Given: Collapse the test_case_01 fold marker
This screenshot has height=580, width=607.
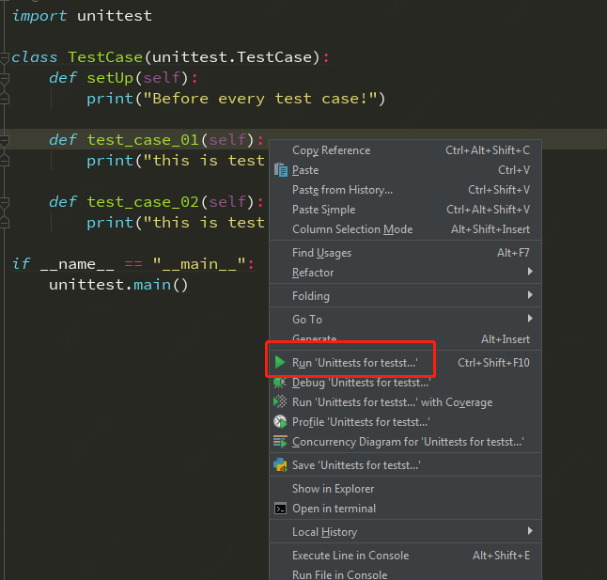Looking at the screenshot, I should coord(5,141).
